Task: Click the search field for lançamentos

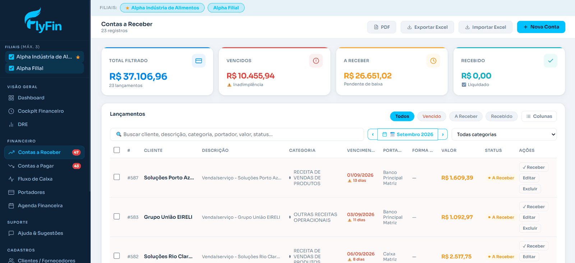Action: click(x=237, y=134)
